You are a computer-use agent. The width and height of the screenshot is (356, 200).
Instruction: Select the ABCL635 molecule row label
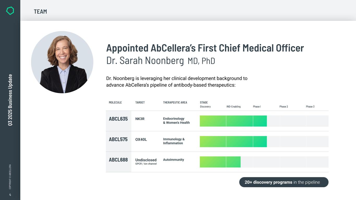(118, 119)
